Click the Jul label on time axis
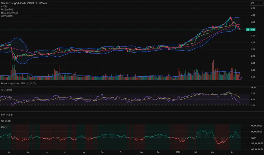The image size is (264, 155). pos(64,152)
